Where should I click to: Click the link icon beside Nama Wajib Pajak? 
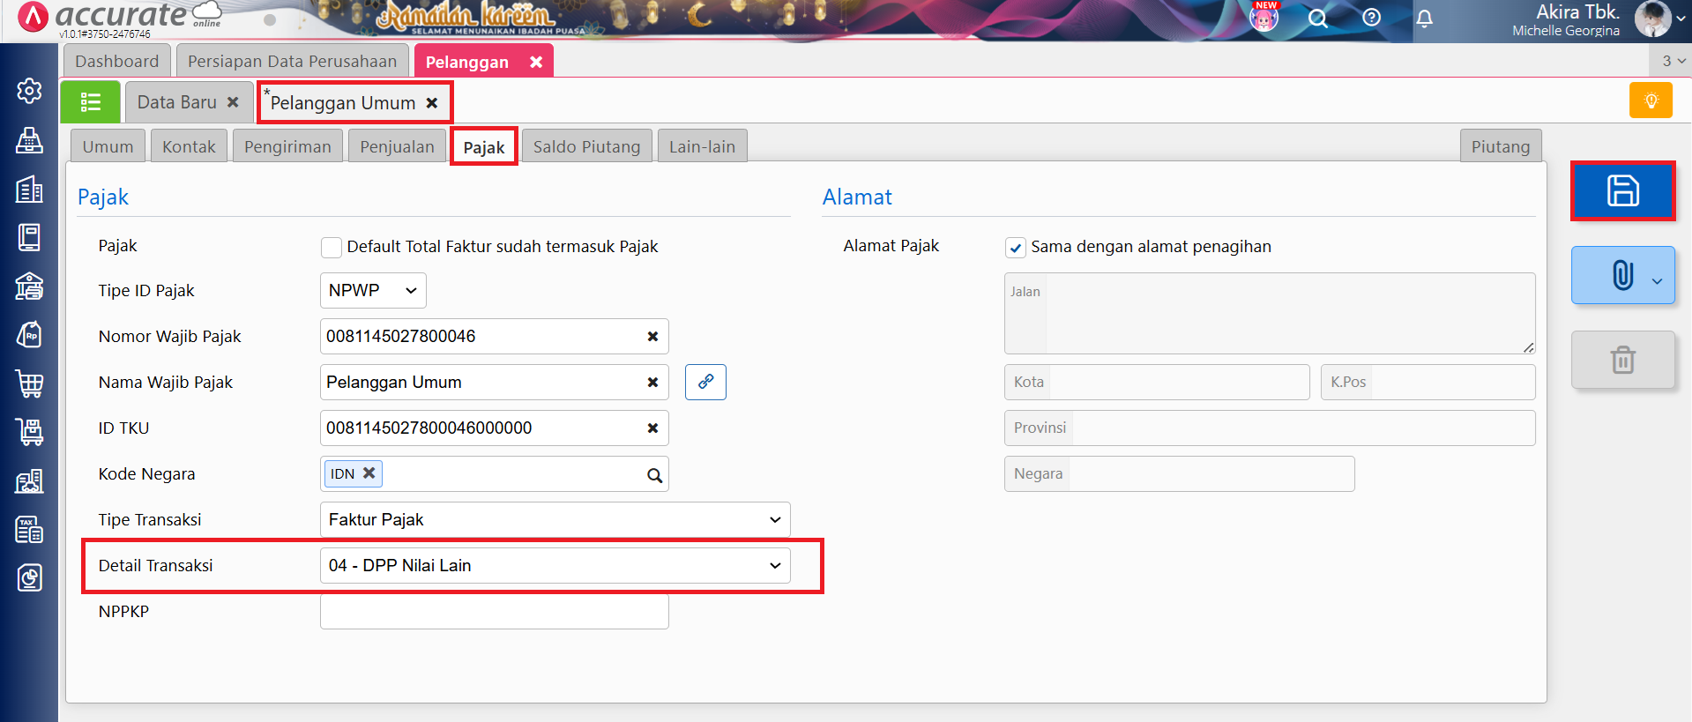[705, 383]
